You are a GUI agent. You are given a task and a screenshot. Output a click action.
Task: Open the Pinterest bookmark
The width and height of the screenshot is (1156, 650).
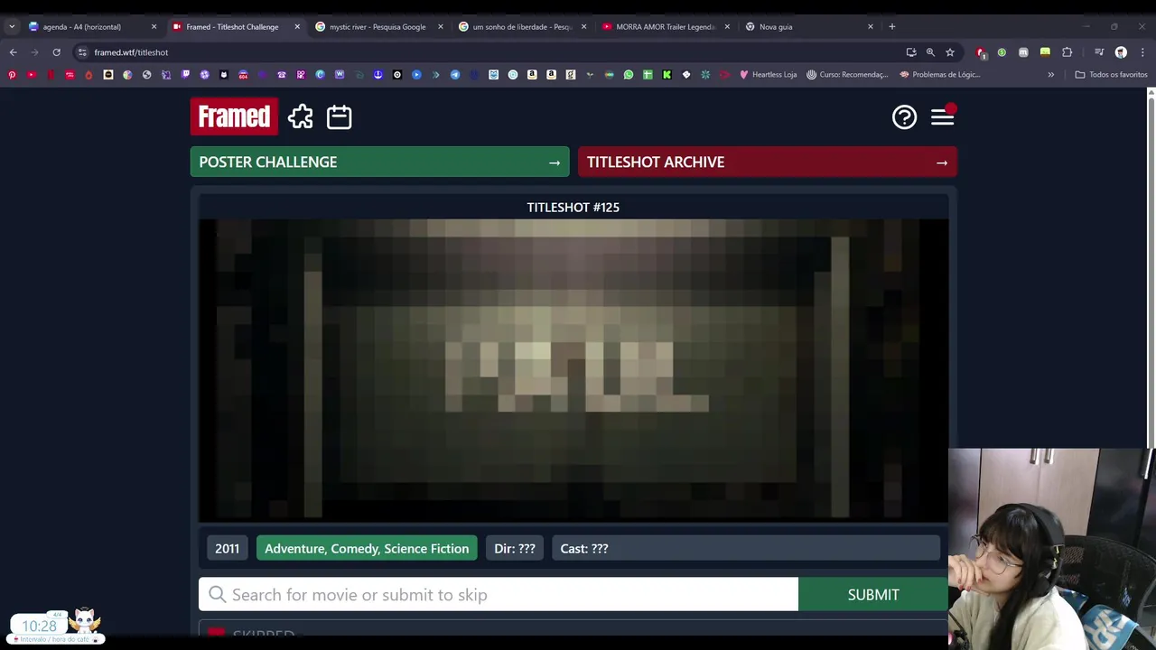(12, 74)
